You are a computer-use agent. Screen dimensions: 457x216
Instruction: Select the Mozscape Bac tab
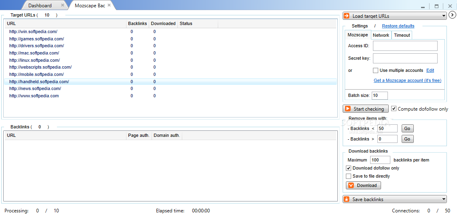pos(90,5)
